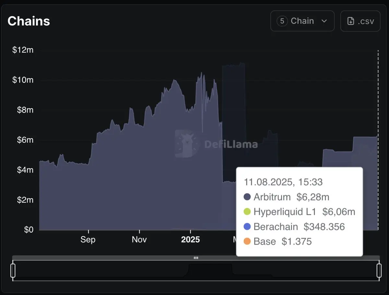Click the $10m y-axis label

pyautogui.click(x=23, y=80)
